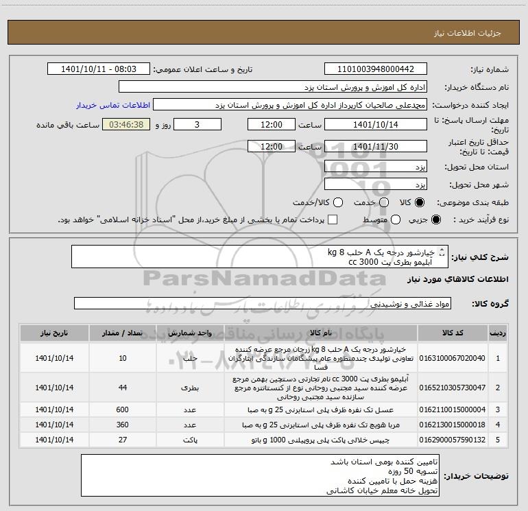Click the delivery province field یزد
The height and width of the screenshot is (511, 528).
376,167
